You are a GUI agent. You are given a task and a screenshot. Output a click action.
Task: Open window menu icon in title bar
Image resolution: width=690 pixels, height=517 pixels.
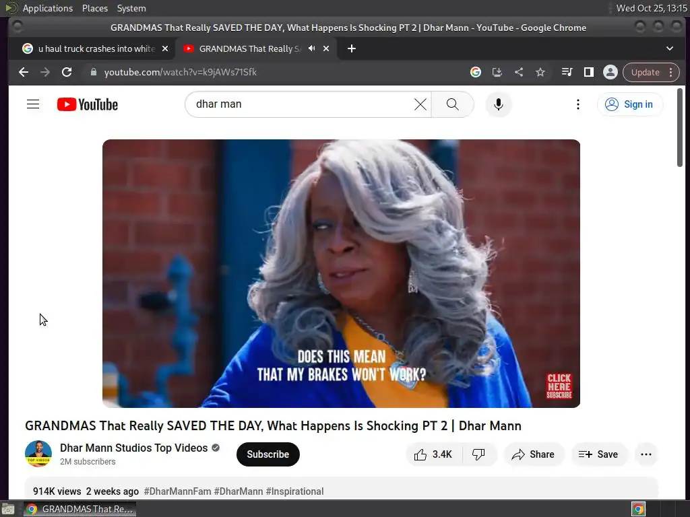click(17, 27)
